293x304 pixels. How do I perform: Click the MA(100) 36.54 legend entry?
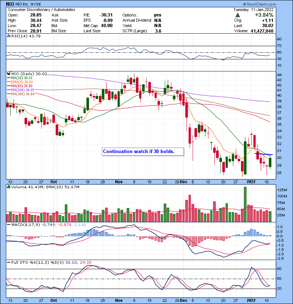click(x=21, y=94)
